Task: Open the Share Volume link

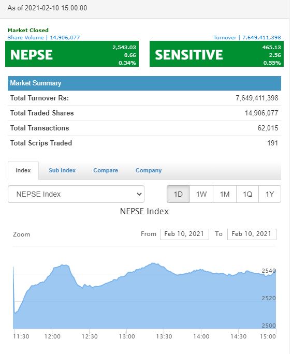Action: (43, 37)
